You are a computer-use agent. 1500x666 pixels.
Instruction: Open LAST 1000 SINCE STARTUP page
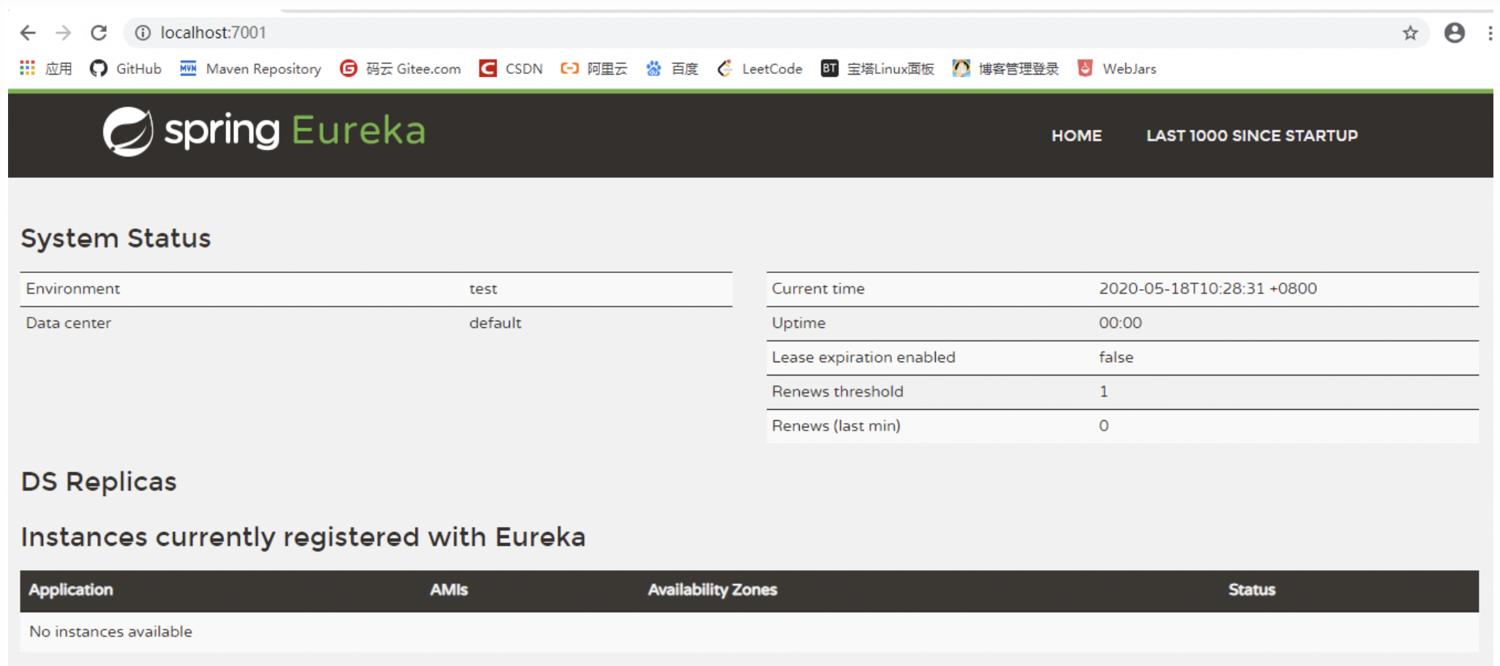pos(1252,135)
